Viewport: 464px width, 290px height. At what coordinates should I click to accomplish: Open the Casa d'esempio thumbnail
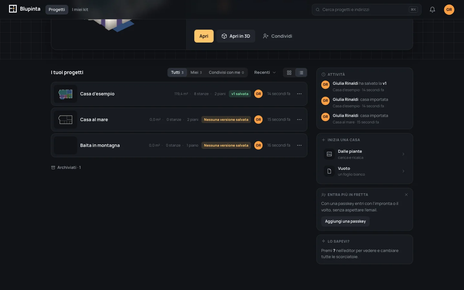pyautogui.click(x=65, y=94)
